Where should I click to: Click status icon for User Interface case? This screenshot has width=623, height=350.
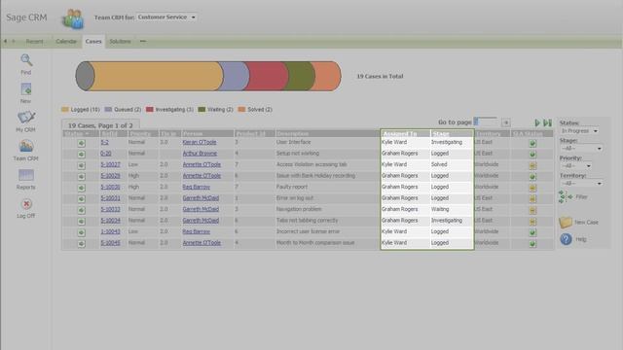[x=82, y=143]
